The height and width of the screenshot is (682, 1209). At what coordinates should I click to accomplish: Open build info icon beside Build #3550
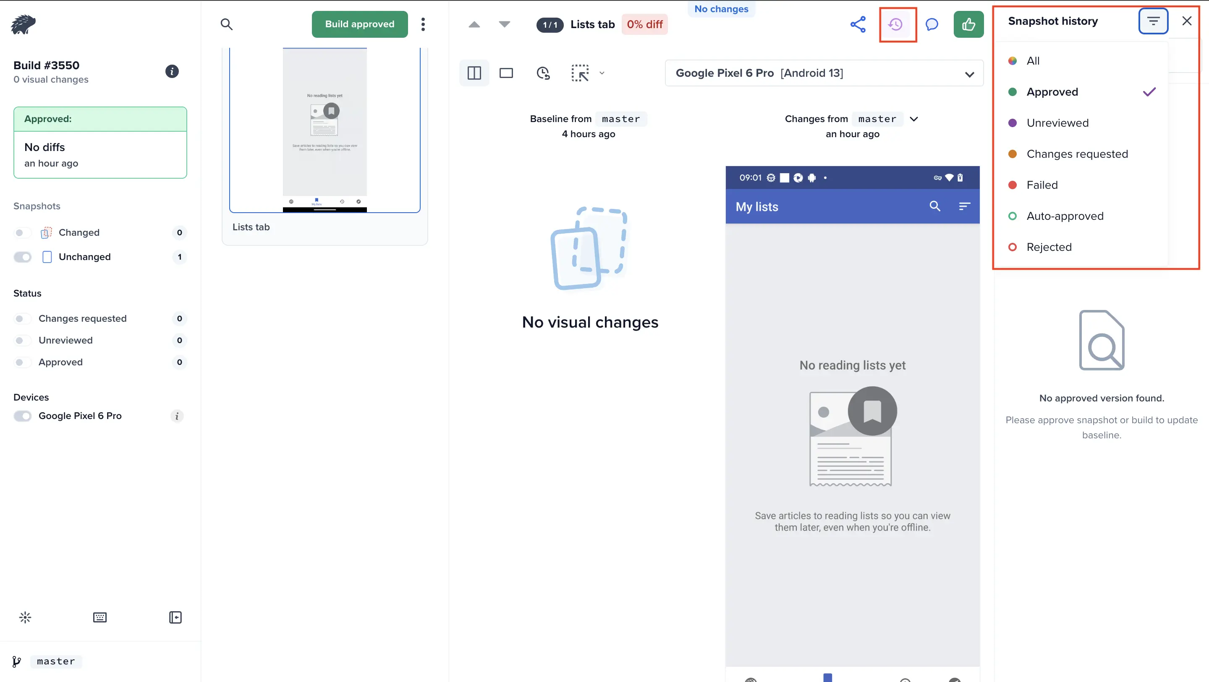[x=172, y=71]
